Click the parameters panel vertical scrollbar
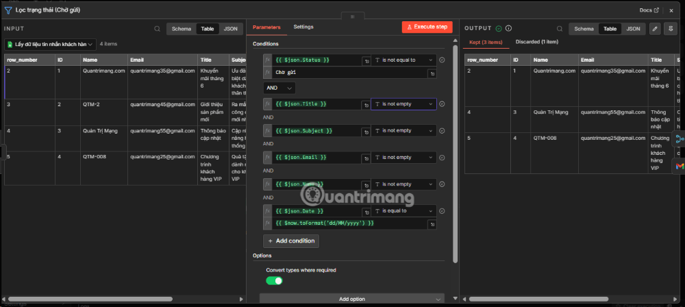The width and height of the screenshot is (685, 307). click(456, 153)
